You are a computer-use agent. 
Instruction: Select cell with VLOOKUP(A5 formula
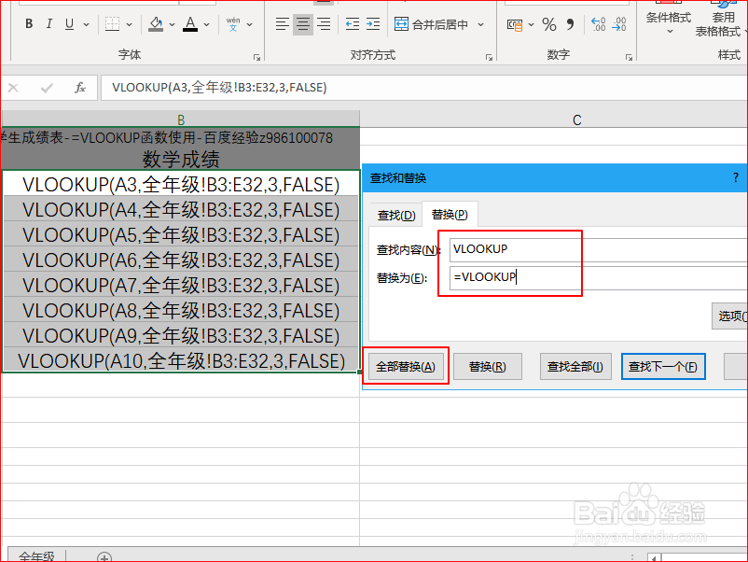(180, 234)
